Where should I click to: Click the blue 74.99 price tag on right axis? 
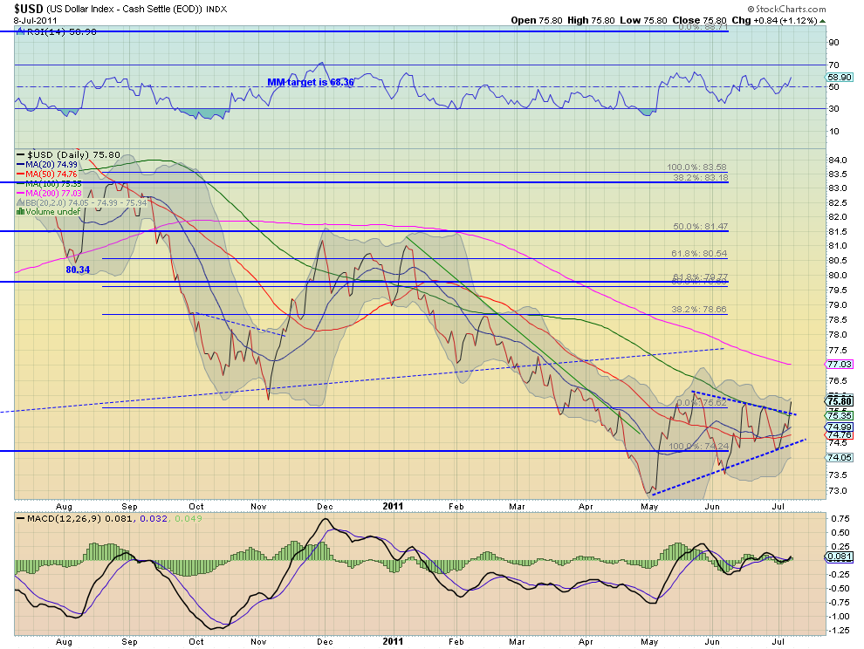[840, 427]
